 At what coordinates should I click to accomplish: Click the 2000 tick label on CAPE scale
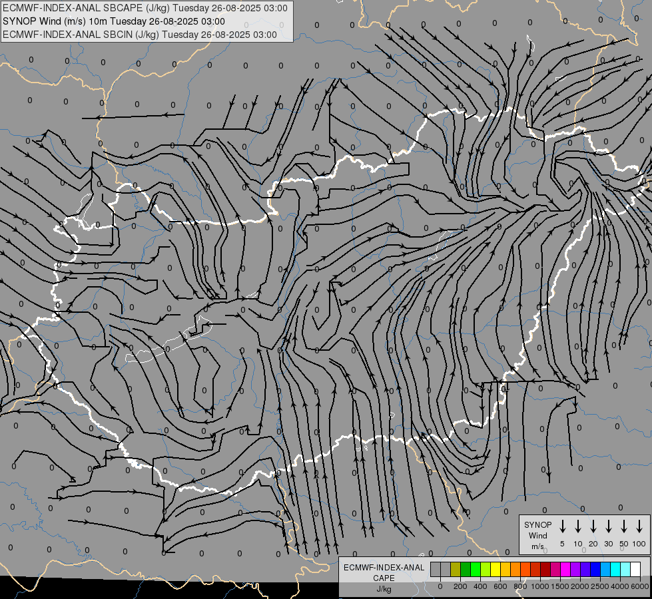[580, 586]
